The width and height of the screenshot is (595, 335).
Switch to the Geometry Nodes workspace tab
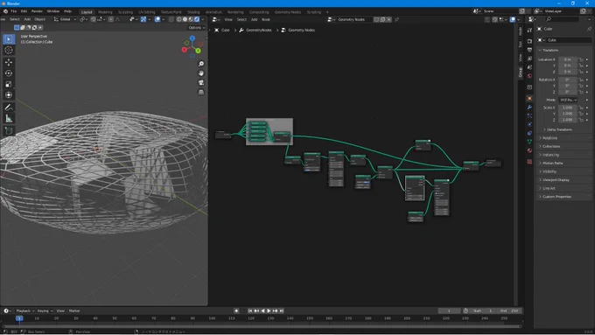pyautogui.click(x=288, y=12)
